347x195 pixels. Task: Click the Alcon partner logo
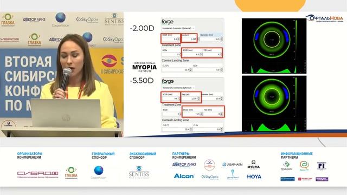click(184, 176)
